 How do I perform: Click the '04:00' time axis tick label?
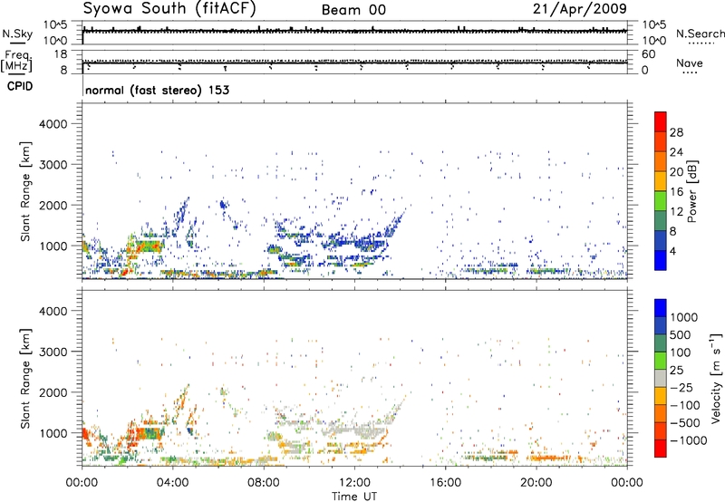[x=173, y=483]
